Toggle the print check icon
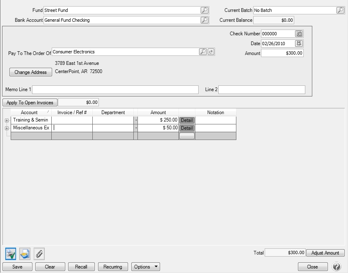This screenshot has height=273, width=348. click(x=10, y=253)
